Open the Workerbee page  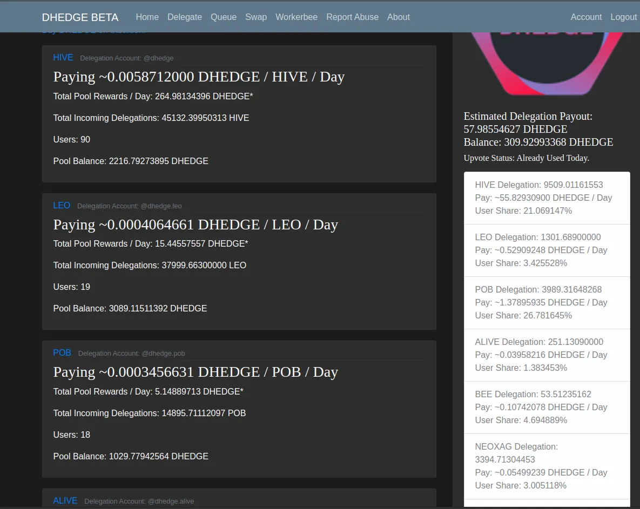[x=297, y=17]
